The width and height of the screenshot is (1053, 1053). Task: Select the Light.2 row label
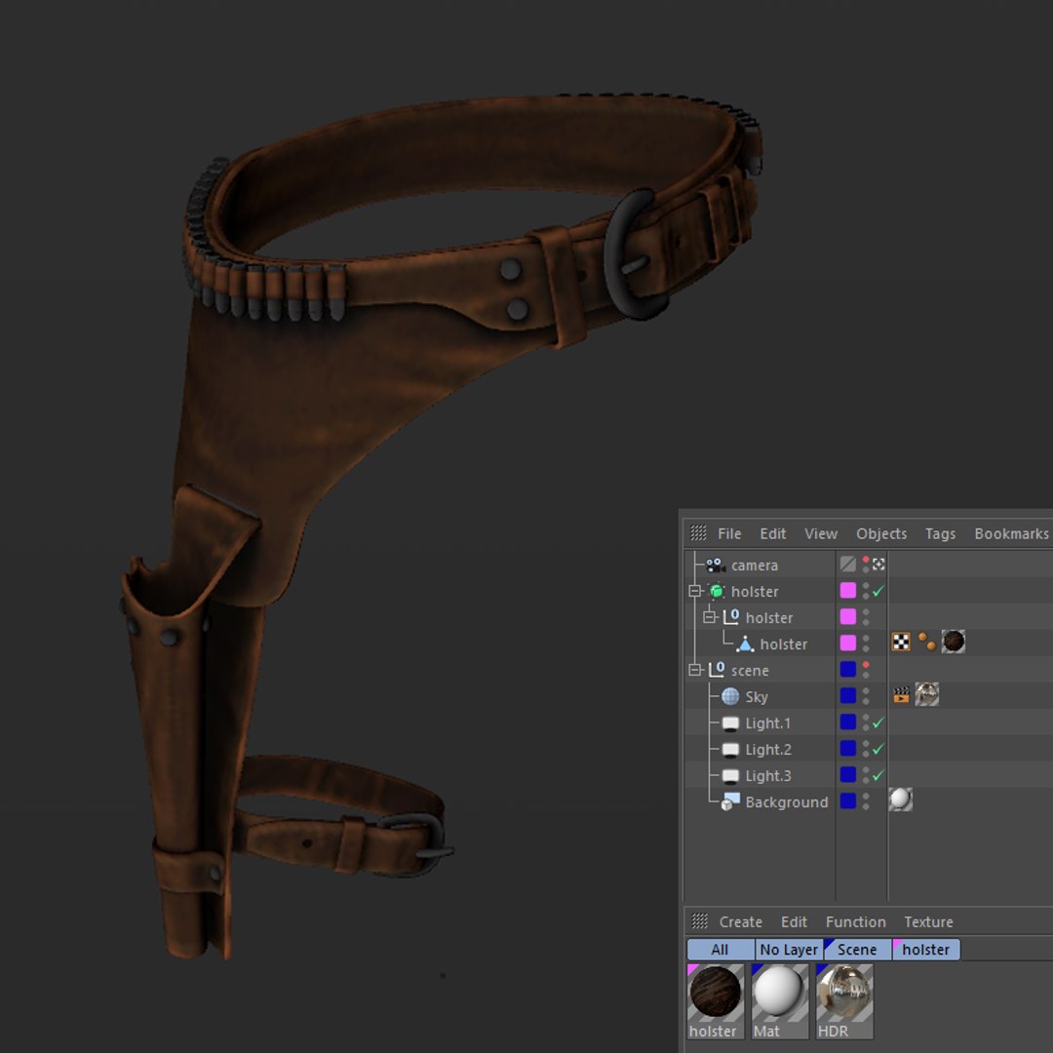(x=768, y=750)
